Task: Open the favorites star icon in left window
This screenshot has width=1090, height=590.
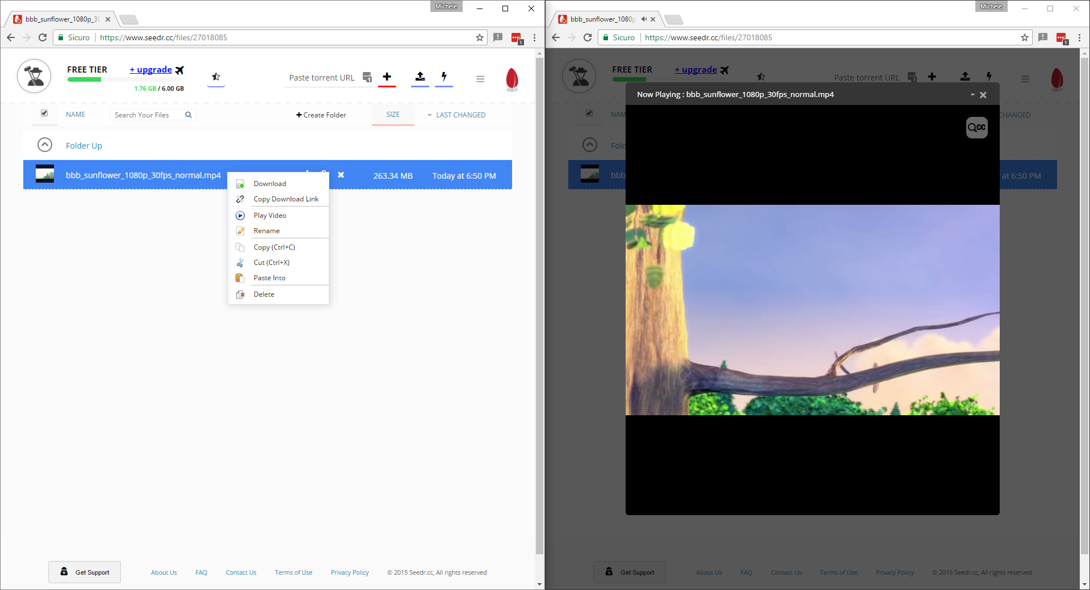Action: point(216,77)
